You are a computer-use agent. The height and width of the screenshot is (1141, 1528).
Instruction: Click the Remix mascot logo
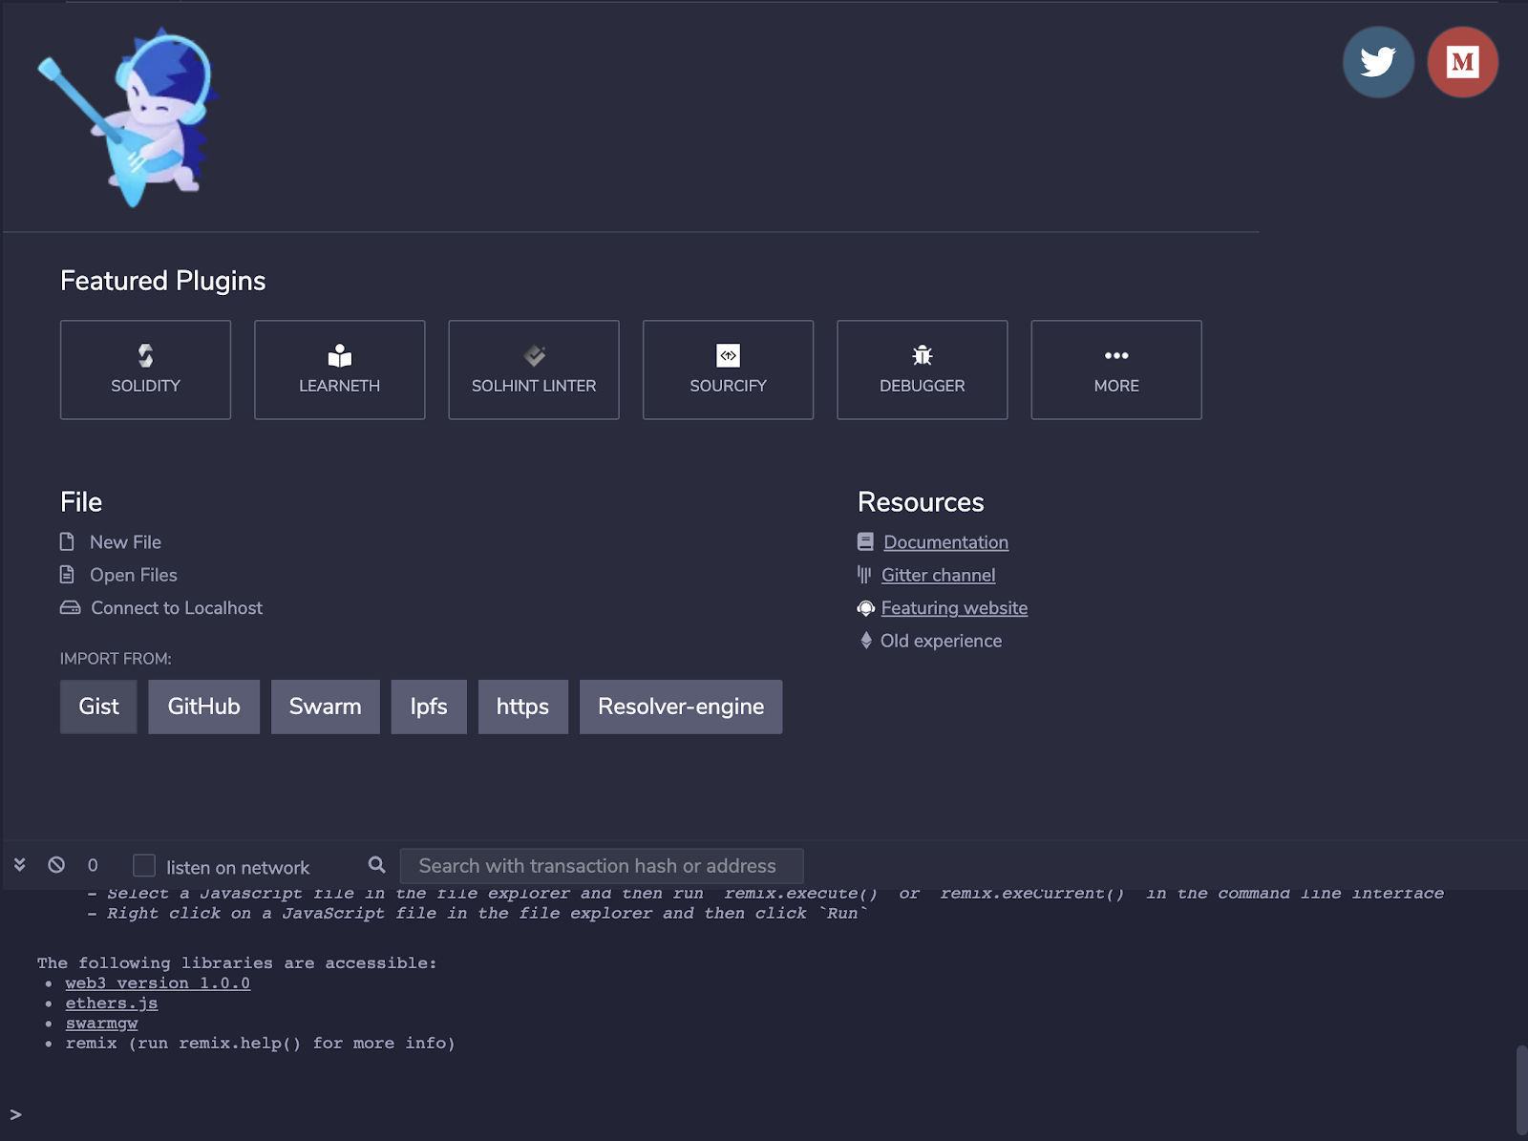click(128, 116)
